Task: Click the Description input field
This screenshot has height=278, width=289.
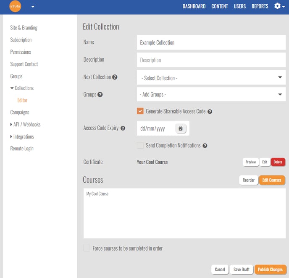Action: (211, 60)
